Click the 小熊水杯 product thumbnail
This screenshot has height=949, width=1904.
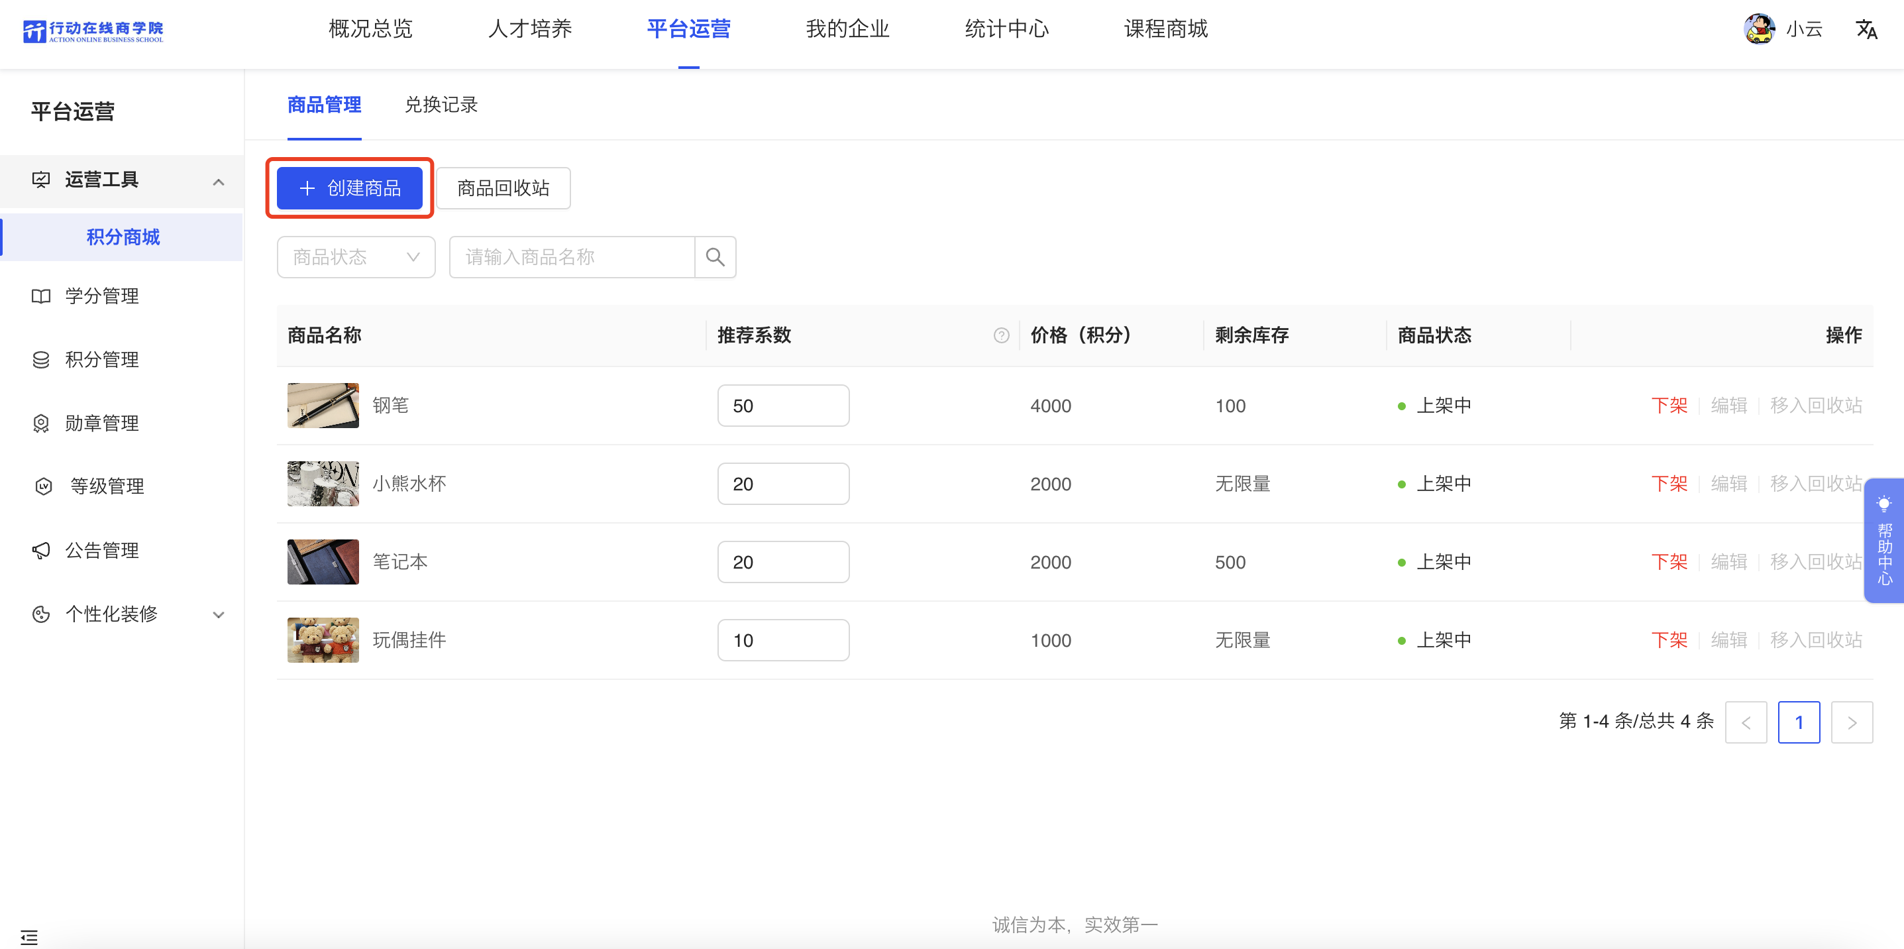point(323,484)
